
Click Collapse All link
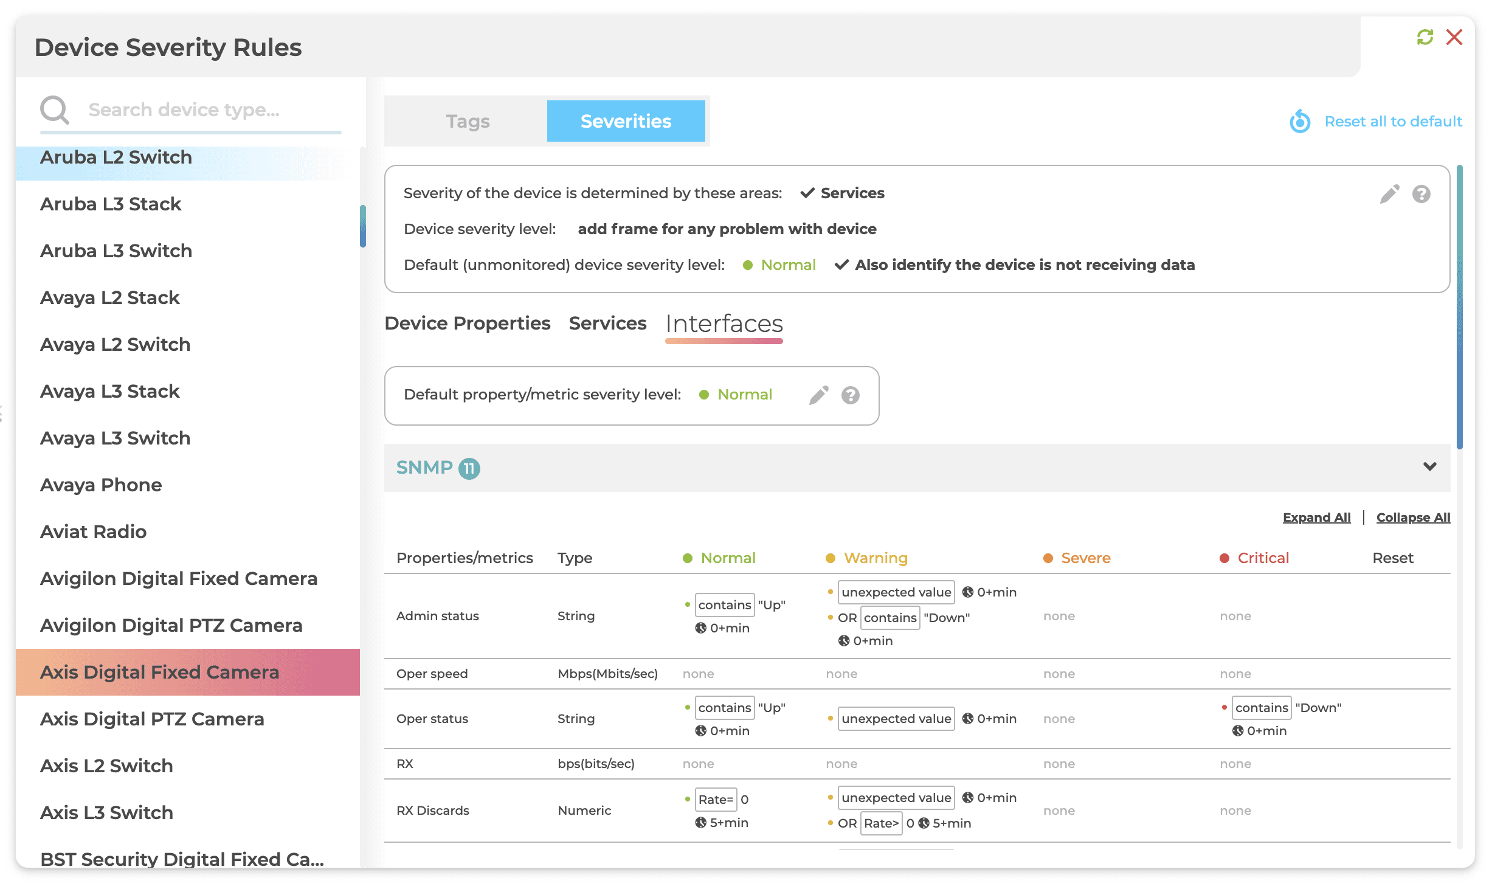(x=1412, y=517)
